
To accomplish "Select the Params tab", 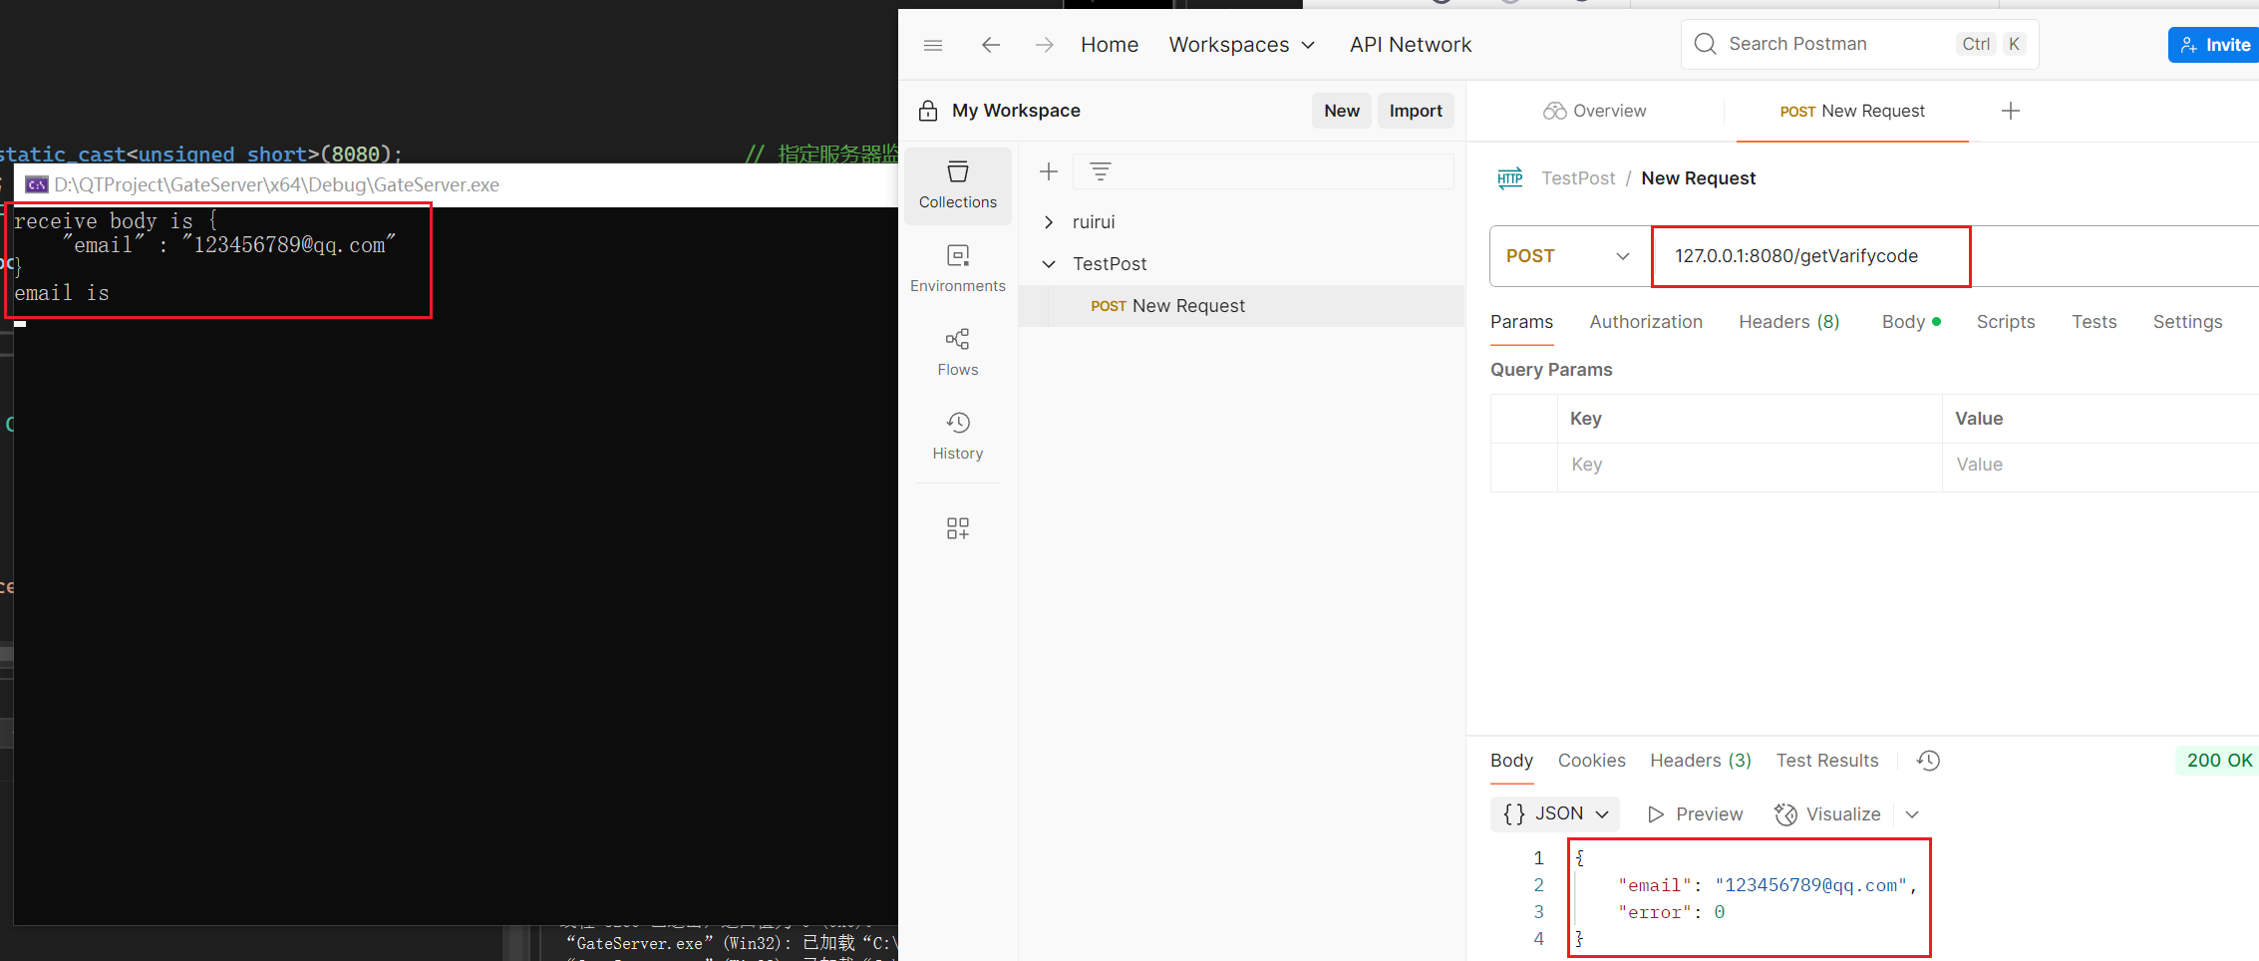I will 1521,322.
